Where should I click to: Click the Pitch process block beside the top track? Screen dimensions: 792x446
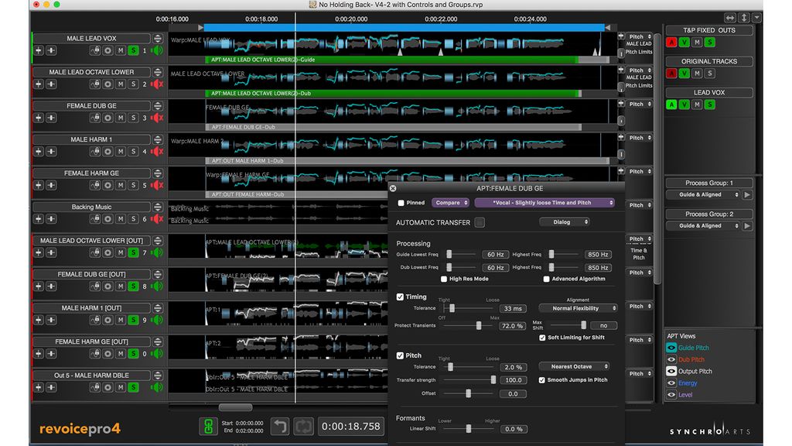click(637, 36)
